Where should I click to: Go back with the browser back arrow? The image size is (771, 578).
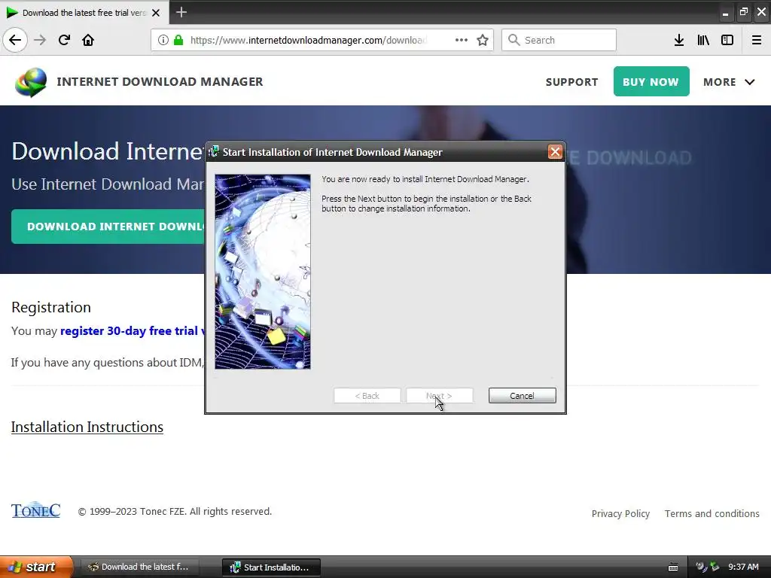click(15, 40)
